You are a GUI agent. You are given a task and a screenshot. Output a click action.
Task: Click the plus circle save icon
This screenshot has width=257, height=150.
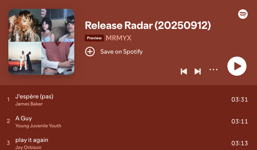(90, 52)
